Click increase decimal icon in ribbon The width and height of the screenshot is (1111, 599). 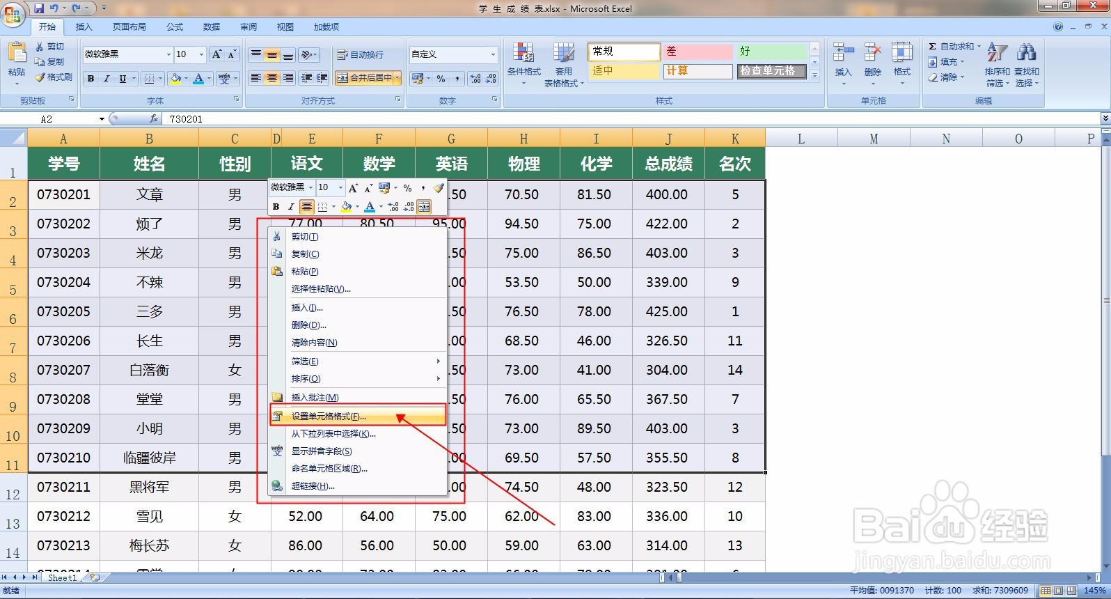[475, 79]
